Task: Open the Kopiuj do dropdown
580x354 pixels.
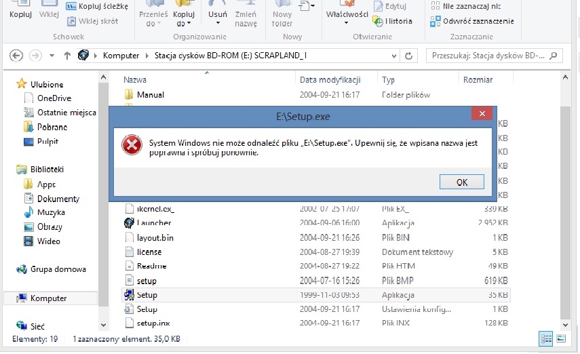Action: pyautogui.click(x=183, y=15)
